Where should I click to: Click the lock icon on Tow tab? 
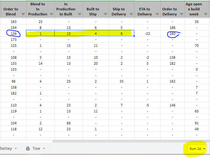[28, 149]
